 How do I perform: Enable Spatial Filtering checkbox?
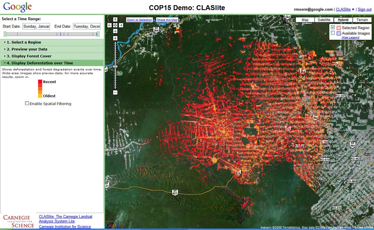point(27,104)
